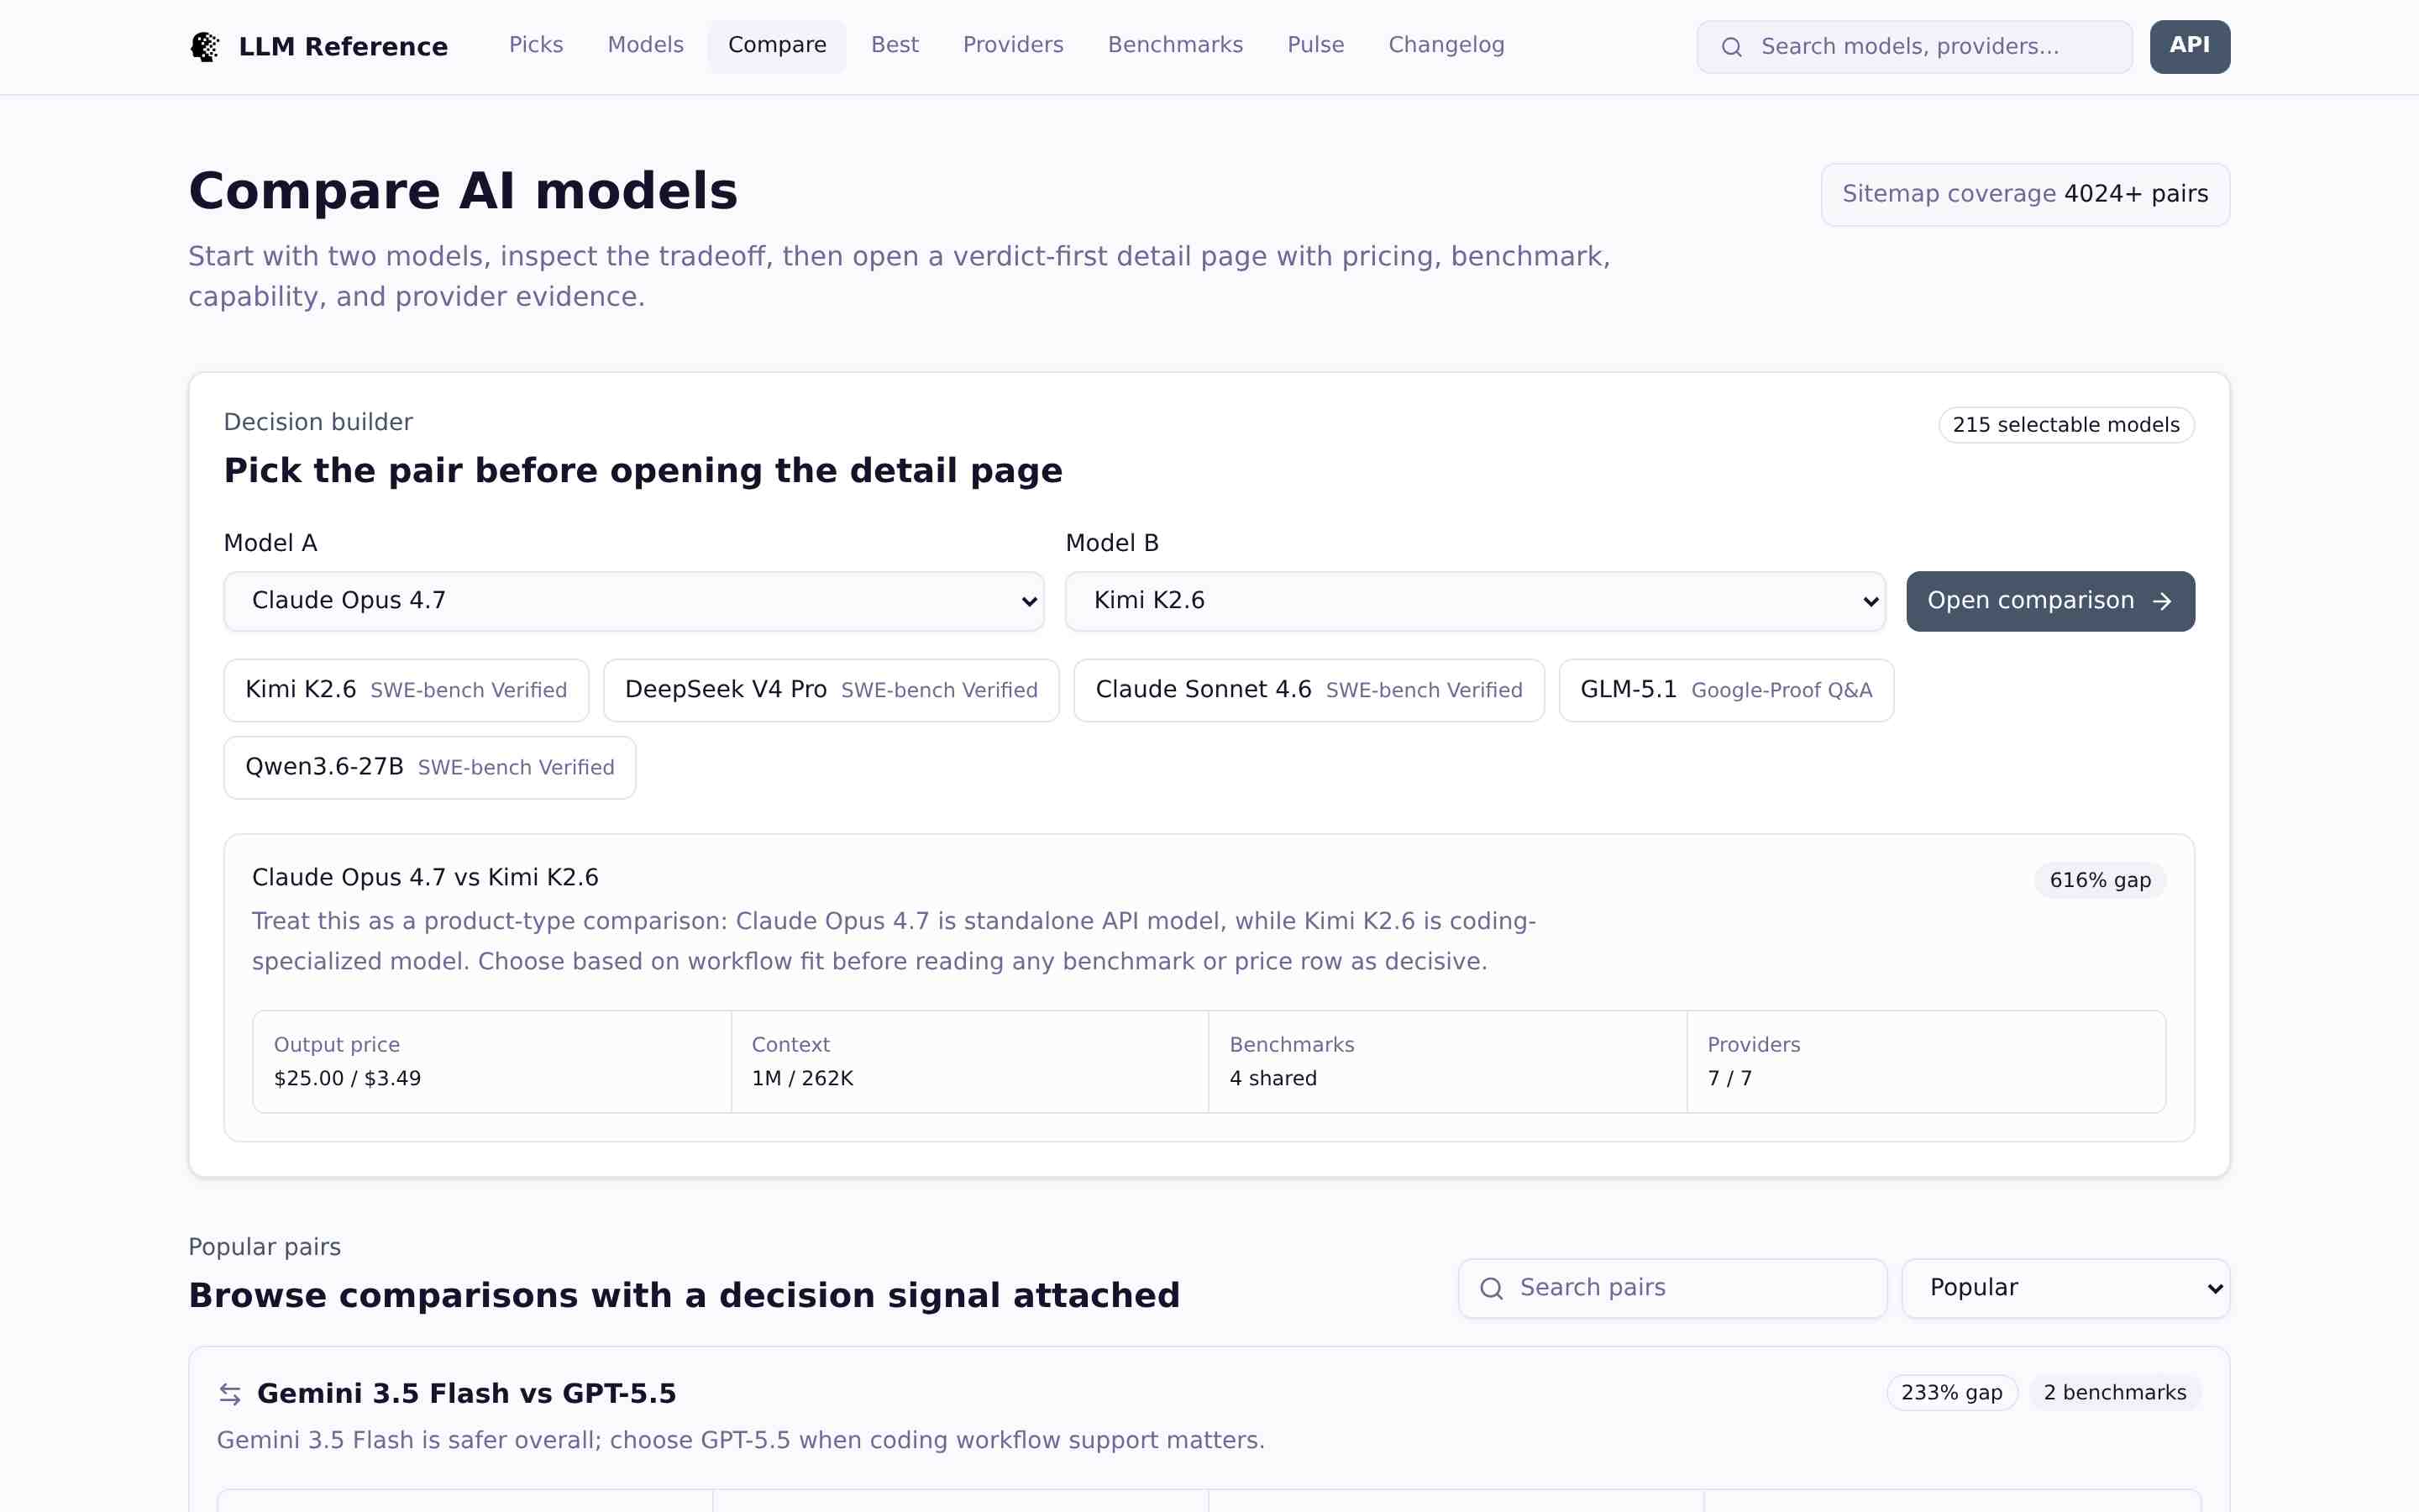Click the arrow icon on Open comparison

(2162, 601)
